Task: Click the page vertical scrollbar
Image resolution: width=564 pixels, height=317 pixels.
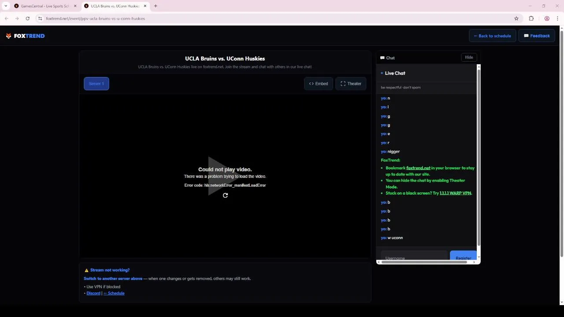Action: [x=561, y=143]
